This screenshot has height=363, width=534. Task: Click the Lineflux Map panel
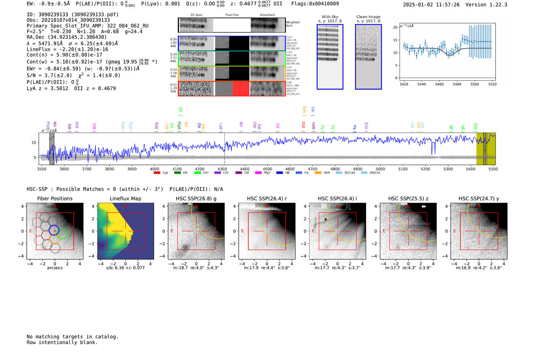pos(125,231)
